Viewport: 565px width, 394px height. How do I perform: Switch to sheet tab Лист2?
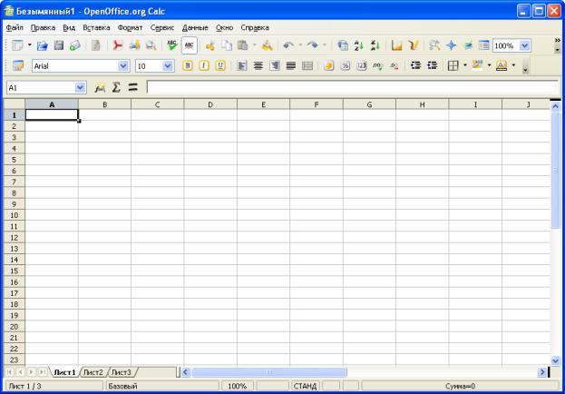[x=93, y=372]
